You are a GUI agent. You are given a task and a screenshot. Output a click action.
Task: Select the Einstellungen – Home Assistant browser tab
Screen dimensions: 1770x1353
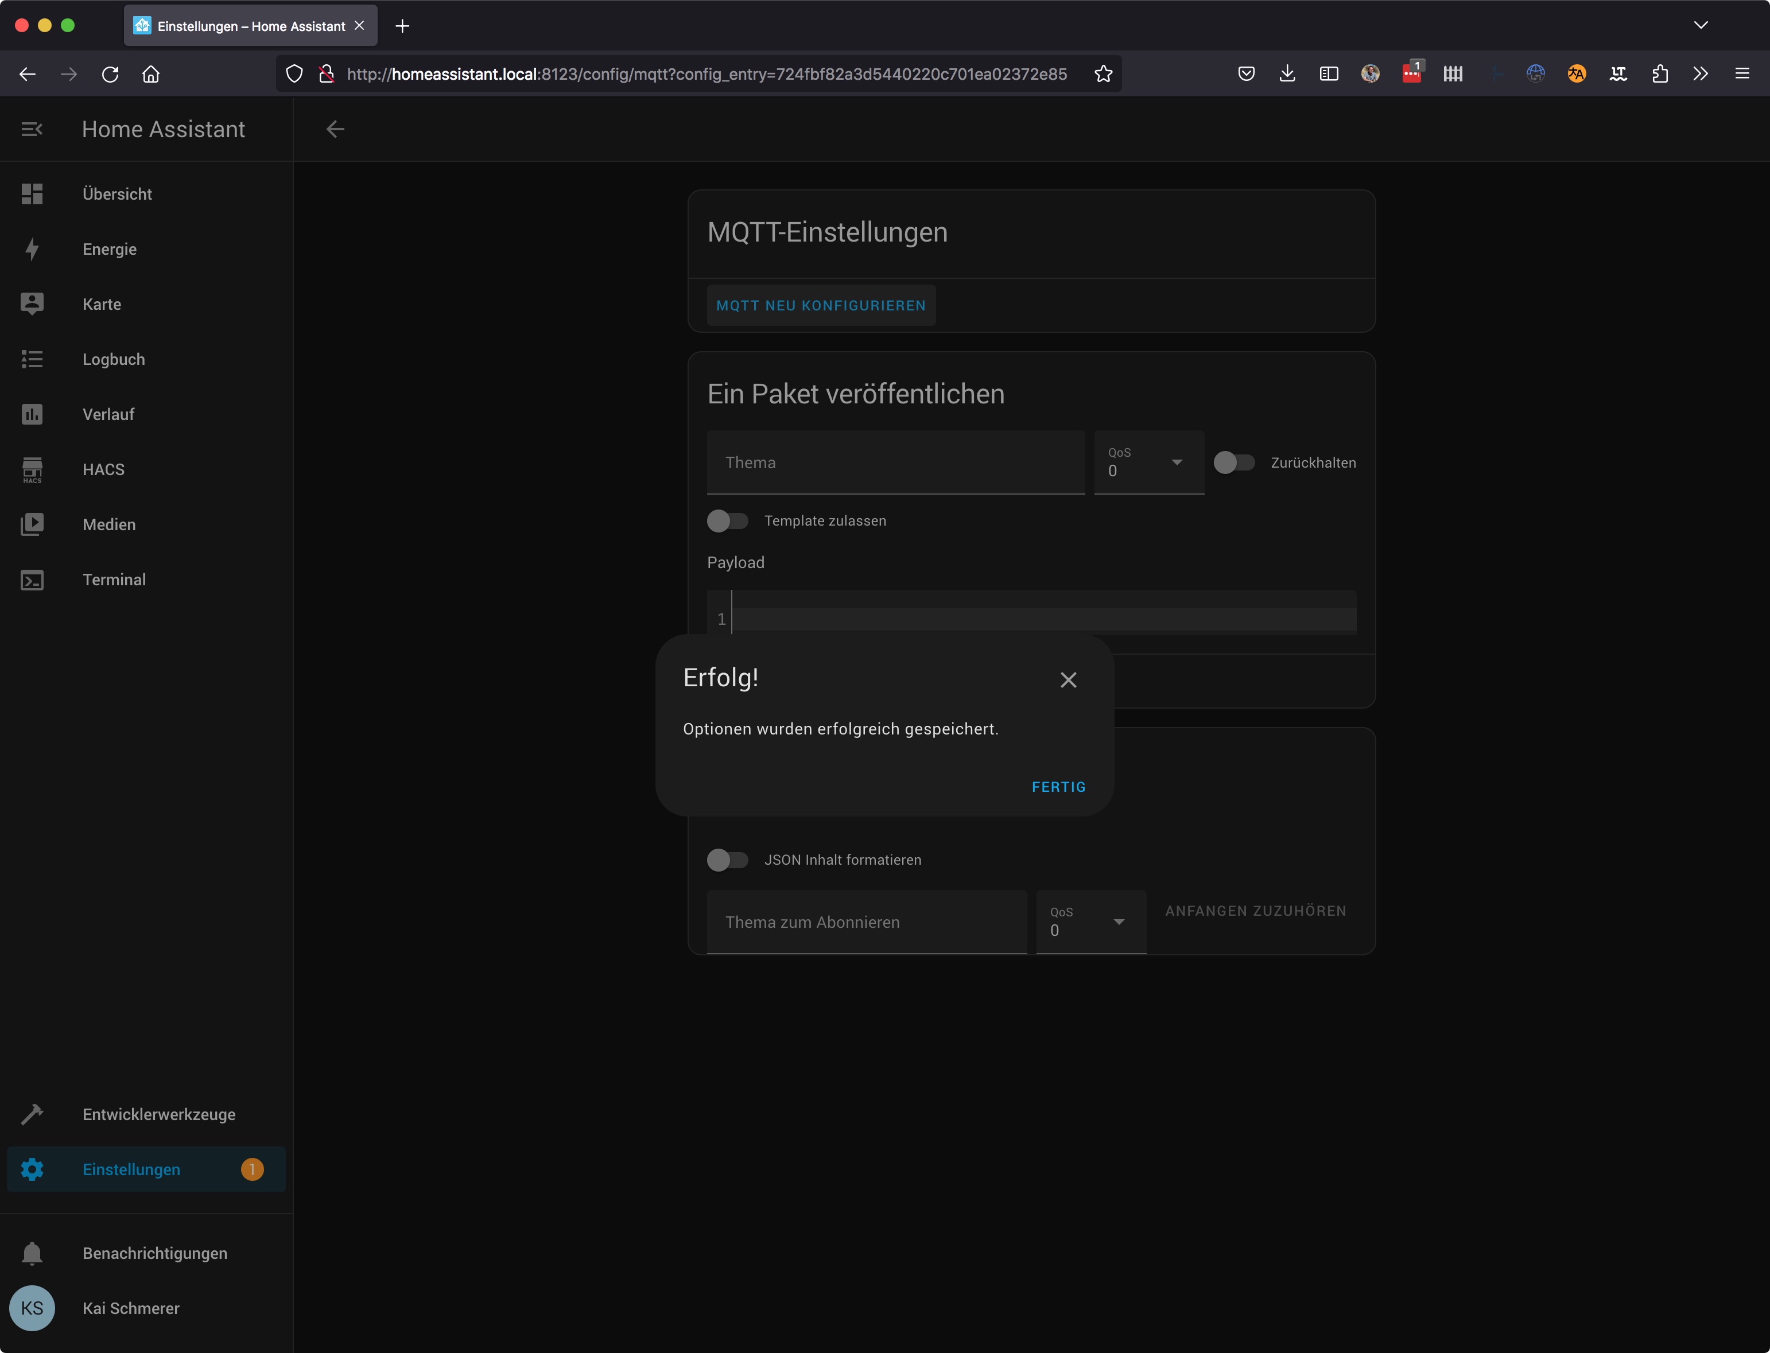point(251,26)
